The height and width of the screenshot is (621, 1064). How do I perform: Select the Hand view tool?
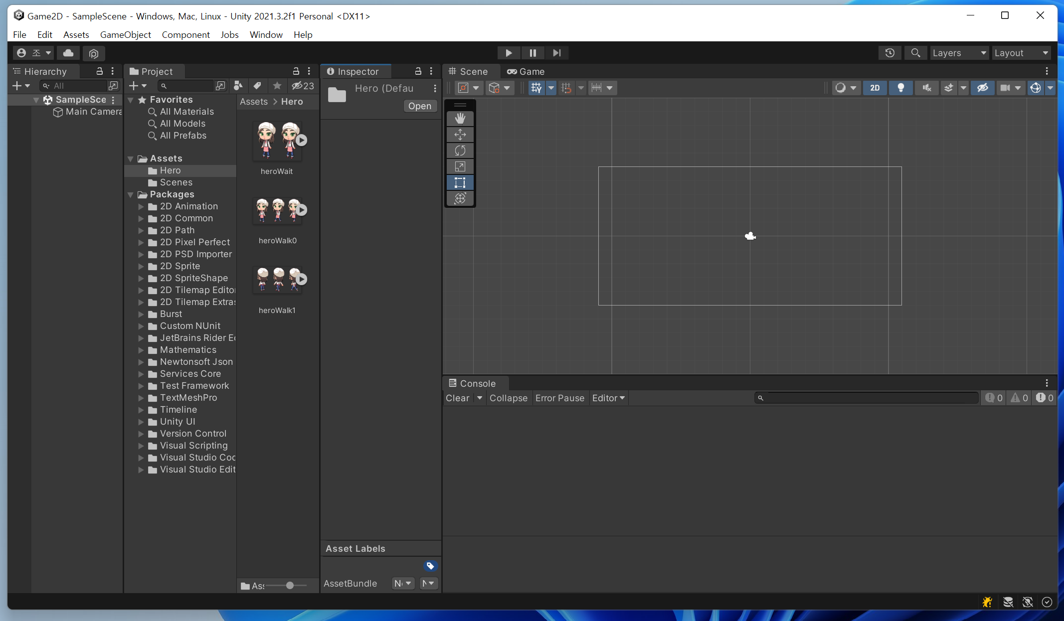(x=460, y=119)
